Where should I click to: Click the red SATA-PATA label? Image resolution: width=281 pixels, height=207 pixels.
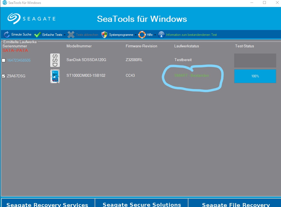[x=15, y=50]
